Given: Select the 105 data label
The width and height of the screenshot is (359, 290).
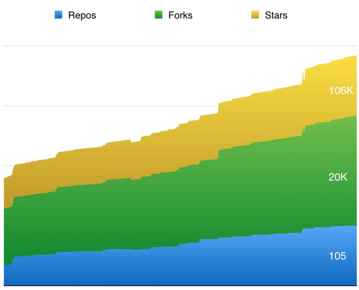Looking at the screenshot, I should pos(337,256).
